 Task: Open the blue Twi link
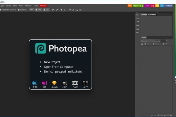(162, 6)
